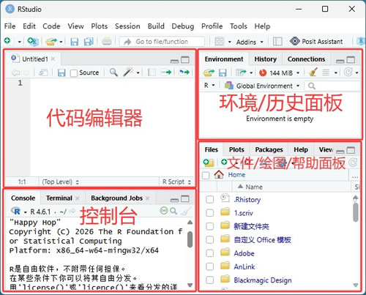This screenshot has width=366, height=295.
Task: Switch to the History tab
Action: (266, 59)
